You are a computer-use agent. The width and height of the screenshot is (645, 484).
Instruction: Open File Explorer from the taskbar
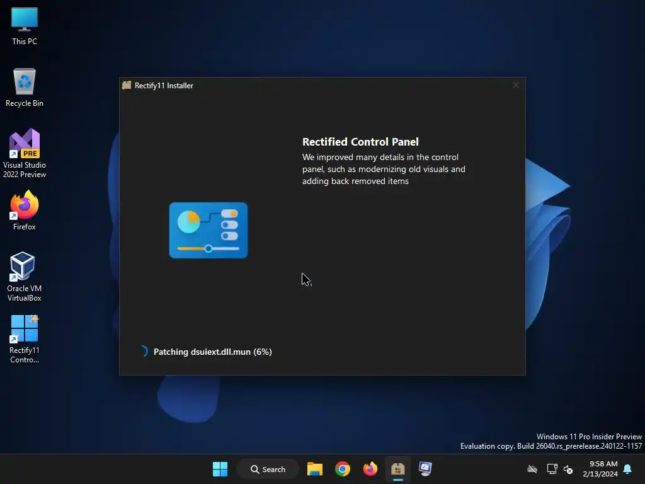pyautogui.click(x=315, y=469)
